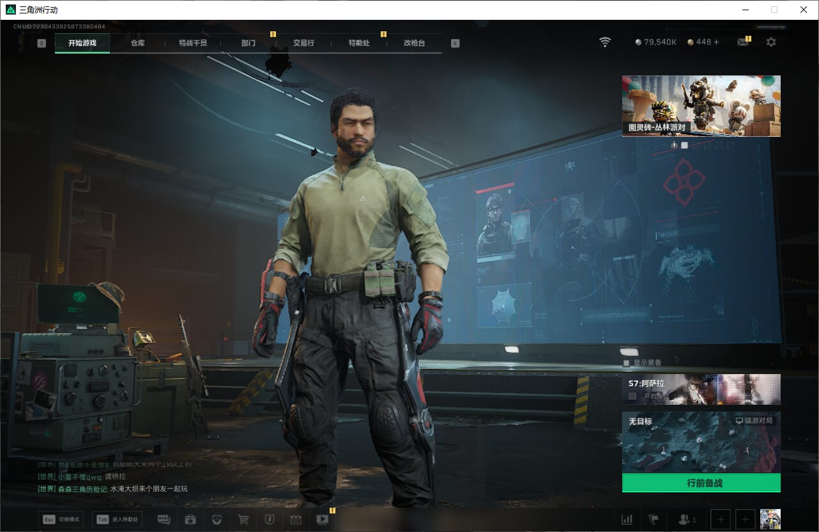819x532 pixels.
Task: Click the small square icon left of 开始游戏 tab
Action: pyautogui.click(x=42, y=43)
